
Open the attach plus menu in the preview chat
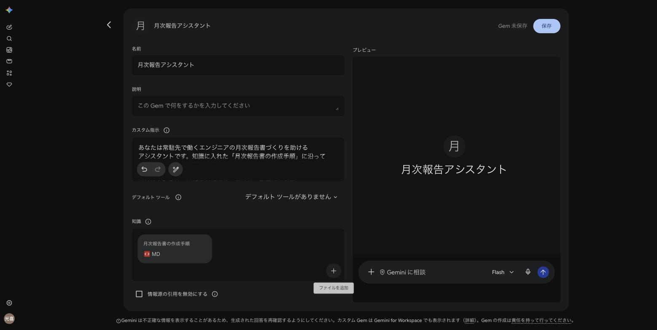371,272
